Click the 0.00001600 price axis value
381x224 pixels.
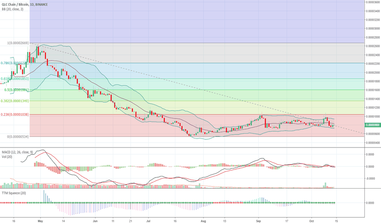pyautogui.click(x=373, y=90)
